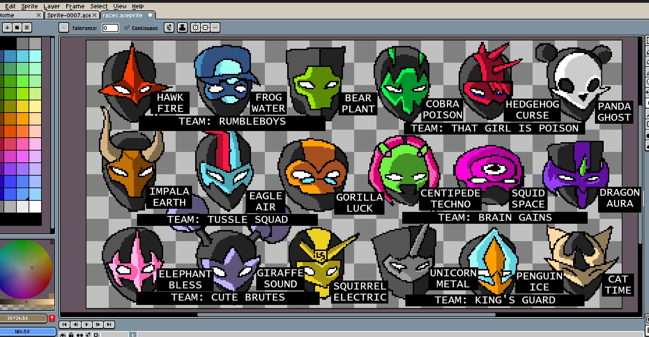The image size is (649, 337).
Task: Click the FROG WATER label on canvas
Action: point(268,103)
